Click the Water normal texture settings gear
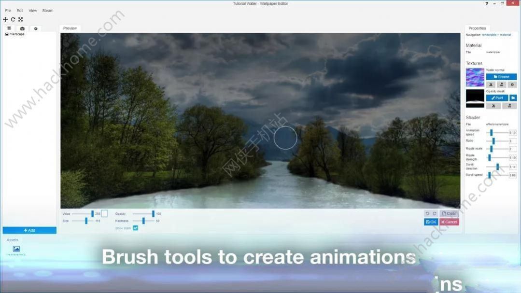Viewport: 521px width, 293px height. click(512, 84)
